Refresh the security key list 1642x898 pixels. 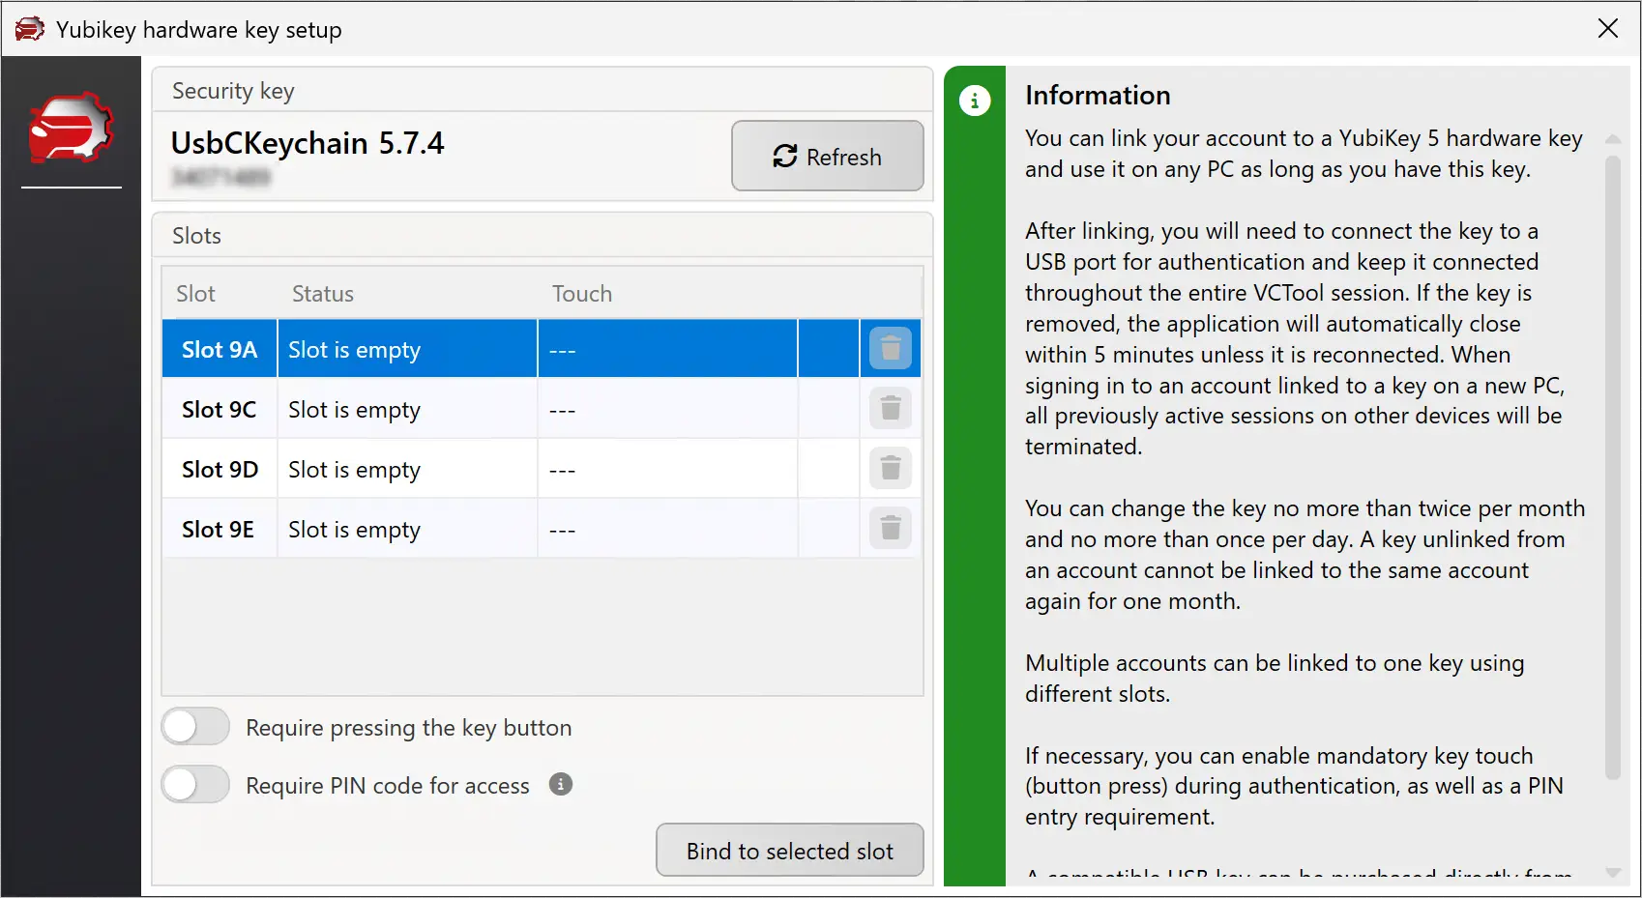click(827, 157)
